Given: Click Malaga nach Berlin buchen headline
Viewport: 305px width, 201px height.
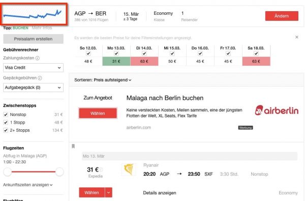Looking at the screenshot, I should [165, 98].
